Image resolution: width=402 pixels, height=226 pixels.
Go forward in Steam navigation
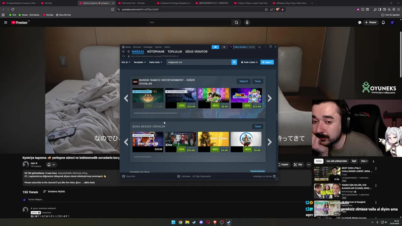pyautogui.click(x=128, y=51)
